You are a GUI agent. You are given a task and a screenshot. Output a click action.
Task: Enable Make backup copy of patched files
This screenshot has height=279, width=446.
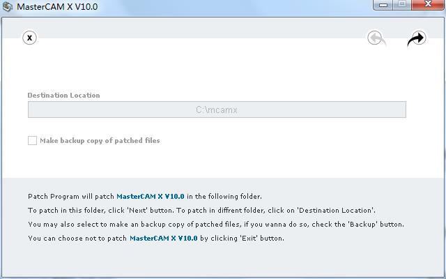[x=32, y=140]
